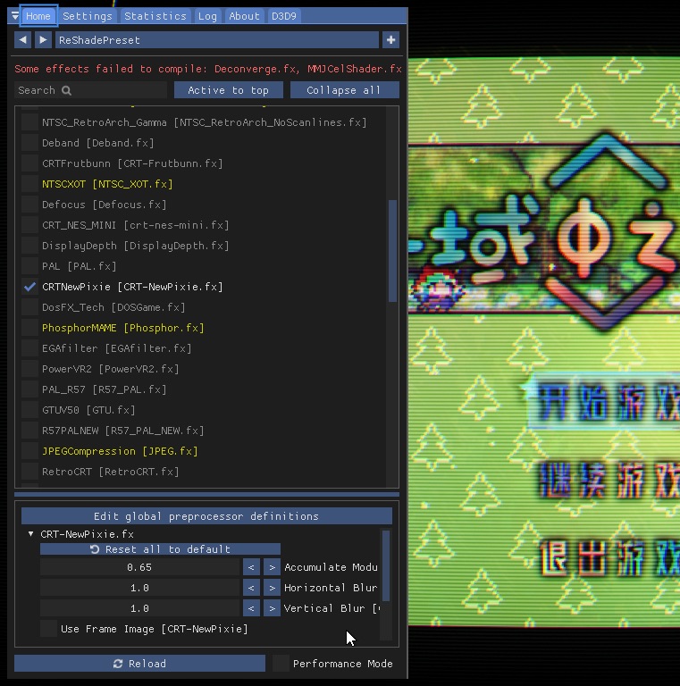Screen dimensions: 680x686
Task: Enable the DisplayDepth effect checkbox
Action: point(29,246)
